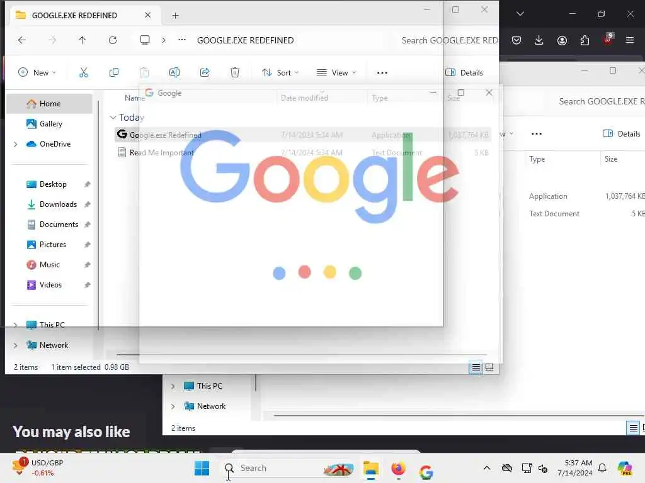Refresh the GOOGLE.EXE REDEFINED folder
Image resolution: width=645 pixels, height=483 pixels.
113,40
